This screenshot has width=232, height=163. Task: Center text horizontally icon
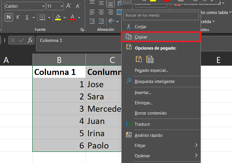point(101,12)
